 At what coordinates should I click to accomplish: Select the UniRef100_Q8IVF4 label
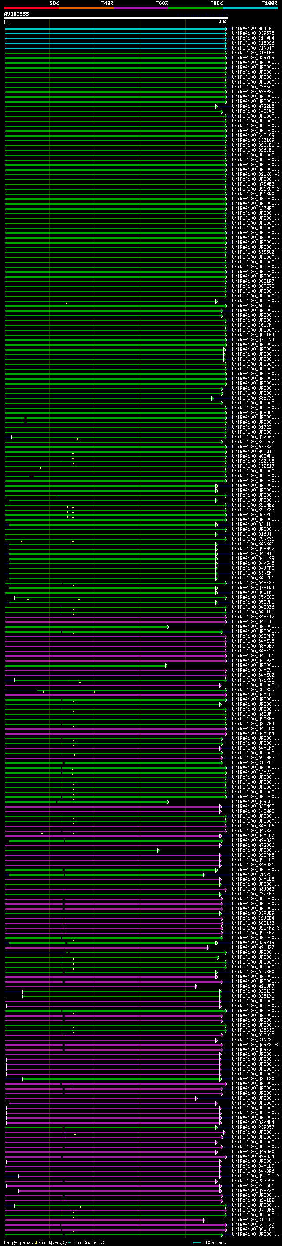click(x=252, y=724)
